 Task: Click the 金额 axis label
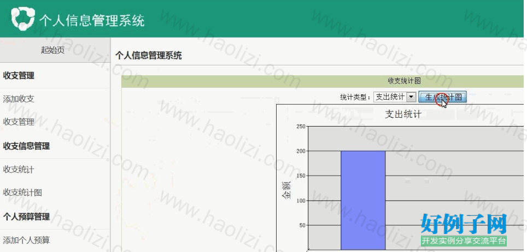[x=286, y=190]
